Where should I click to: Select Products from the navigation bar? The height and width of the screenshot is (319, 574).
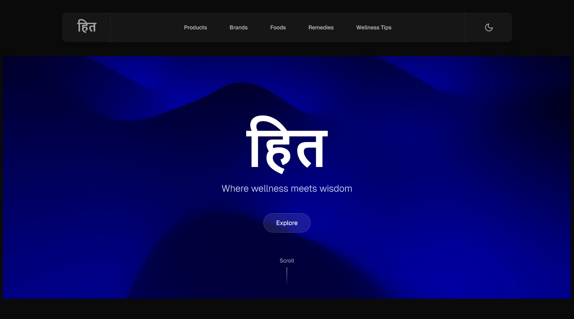click(195, 27)
